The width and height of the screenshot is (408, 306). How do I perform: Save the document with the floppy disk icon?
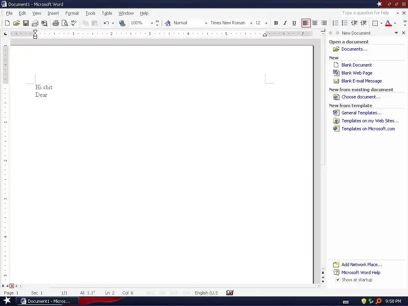26,23
